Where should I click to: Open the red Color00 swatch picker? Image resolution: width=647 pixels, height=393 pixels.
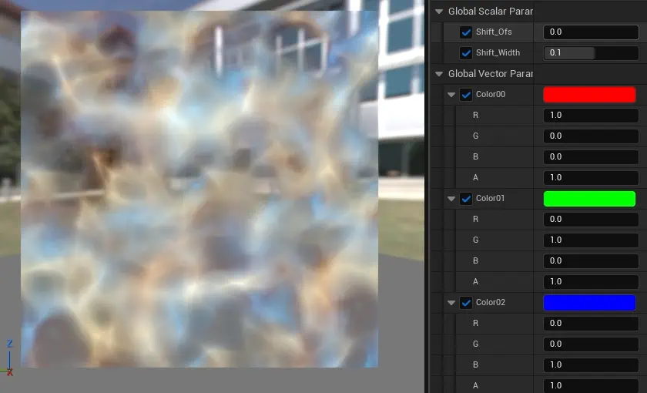pyautogui.click(x=589, y=95)
